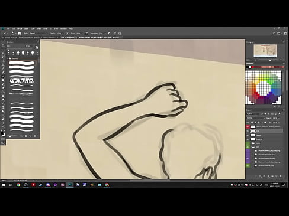The image size is (289, 216).
Task: Select the Lasso tool
Action: (3, 53)
